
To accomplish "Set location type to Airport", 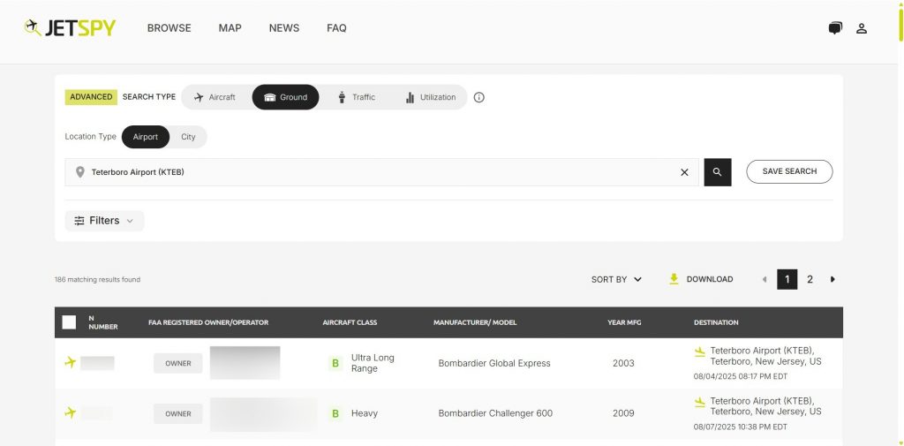I will click(146, 137).
